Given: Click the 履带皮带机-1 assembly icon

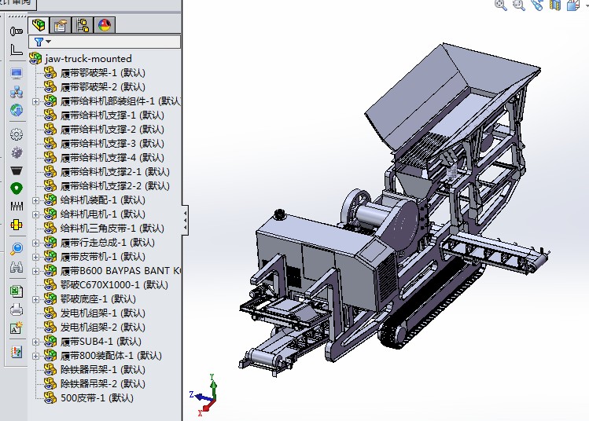Looking at the screenshot, I should pos(50,257).
